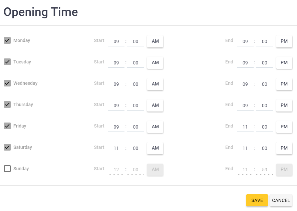
Task: Toggle the Thursday checkbox off
Action: (7, 104)
